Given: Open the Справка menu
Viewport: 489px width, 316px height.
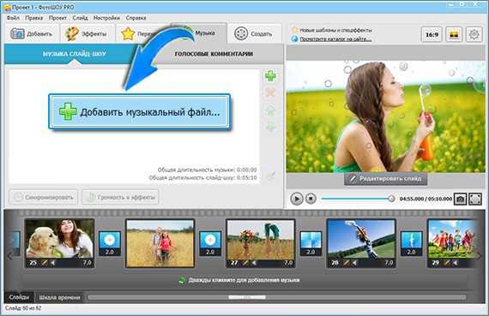Looking at the screenshot, I should [136, 18].
